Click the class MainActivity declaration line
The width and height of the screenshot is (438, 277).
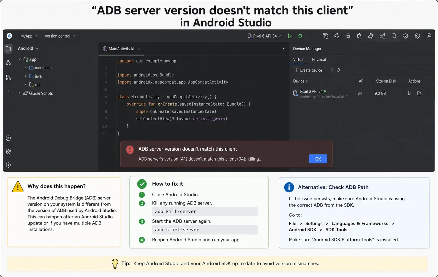click(167, 97)
